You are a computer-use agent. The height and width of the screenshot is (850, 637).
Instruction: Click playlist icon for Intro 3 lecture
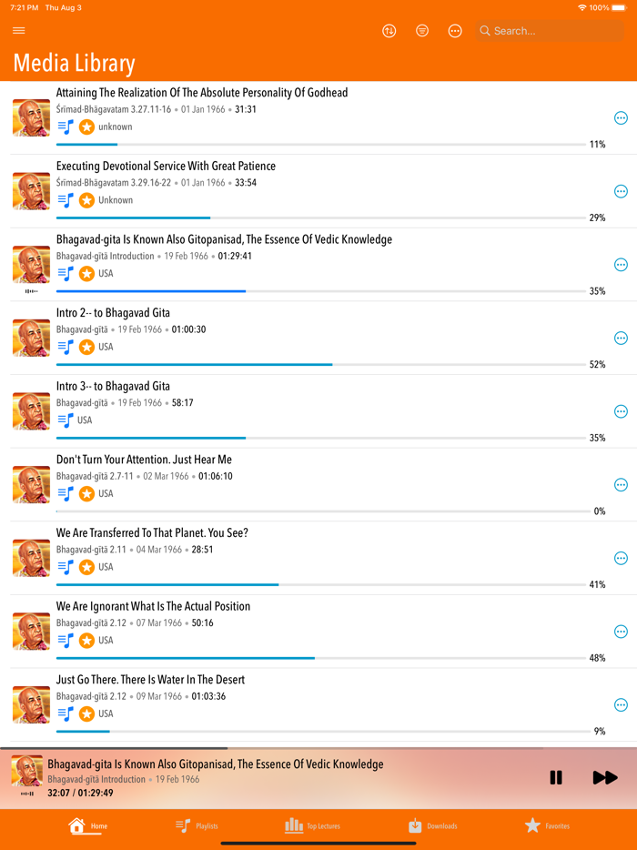[x=66, y=420]
